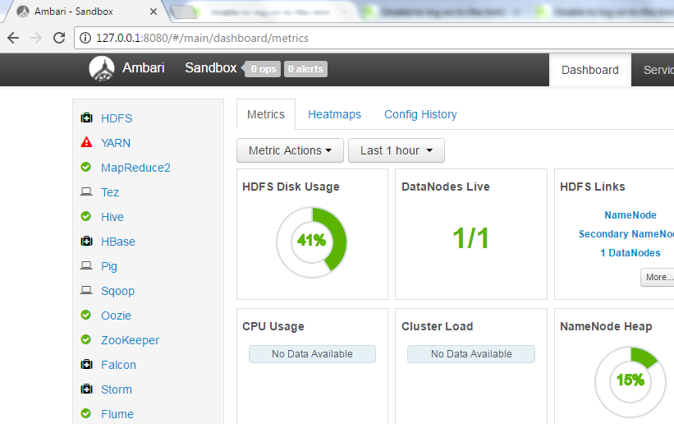Click the HBase maintenance status icon
674x424 pixels.
pyautogui.click(x=86, y=241)
